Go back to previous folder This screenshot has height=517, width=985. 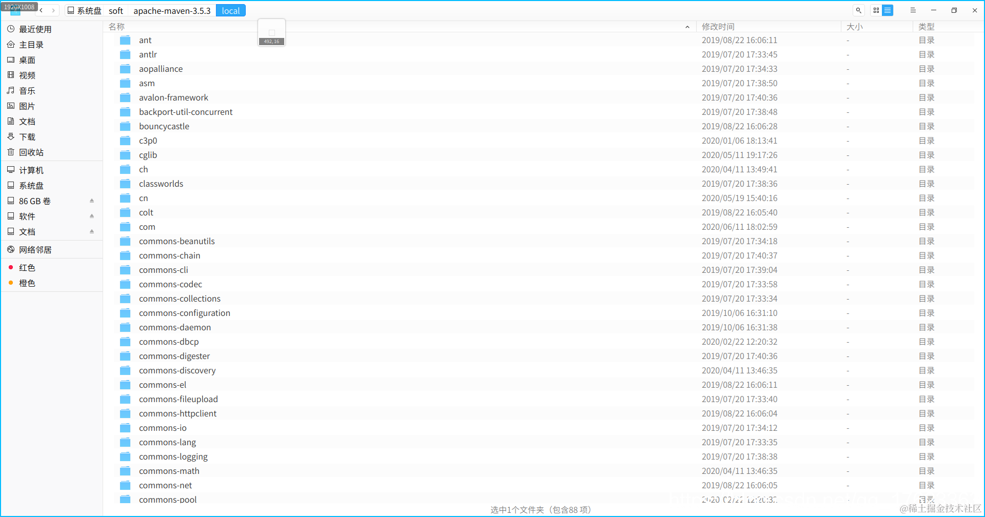point(41,10)
